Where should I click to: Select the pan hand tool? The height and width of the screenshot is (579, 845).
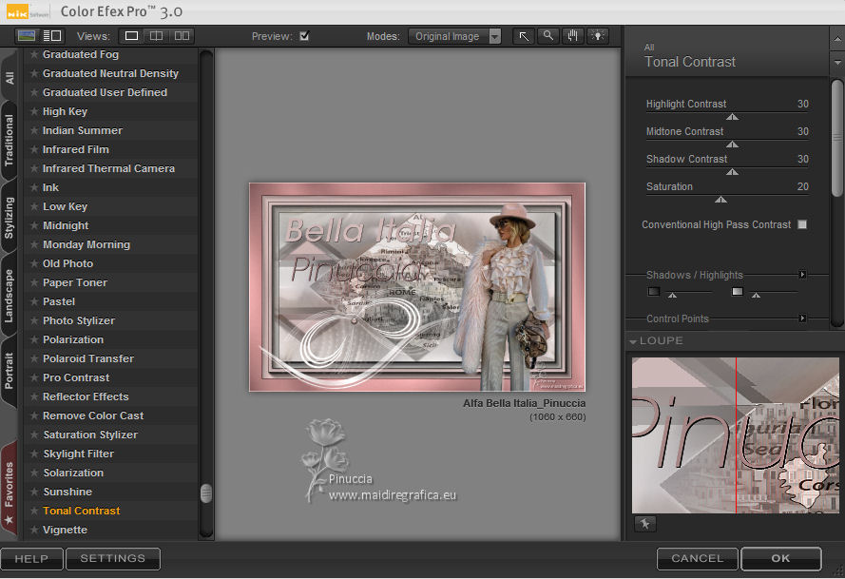tap(572, 36)
